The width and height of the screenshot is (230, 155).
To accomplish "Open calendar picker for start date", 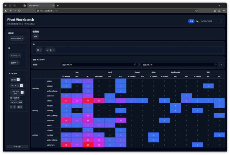I will pyautogui.click(x=135, y=64).
